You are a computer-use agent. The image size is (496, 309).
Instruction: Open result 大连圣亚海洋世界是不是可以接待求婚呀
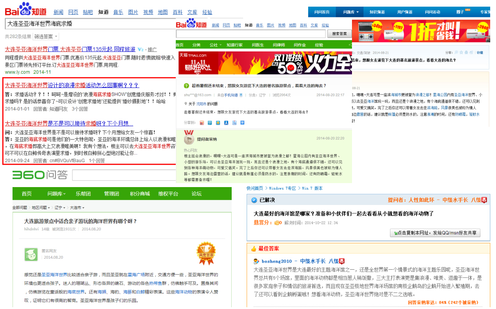click(x=69, y=124)
